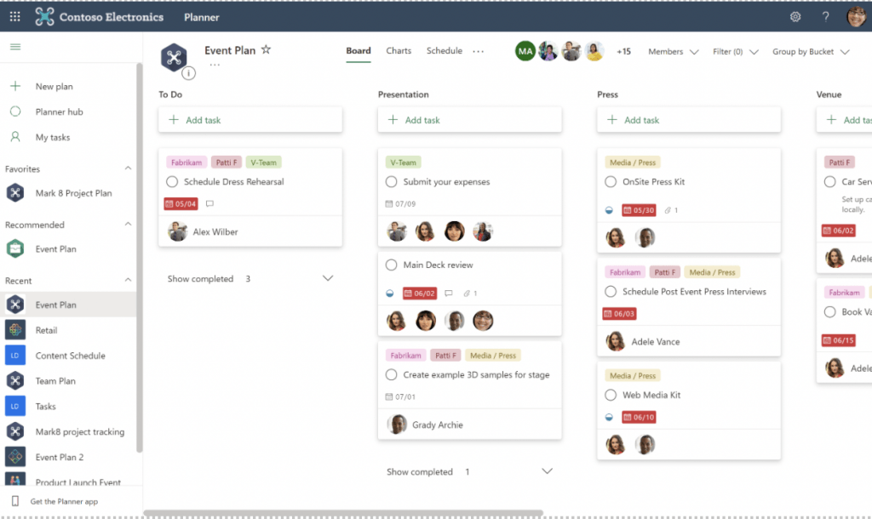Mark Main Deck review complete

[391, 265]
